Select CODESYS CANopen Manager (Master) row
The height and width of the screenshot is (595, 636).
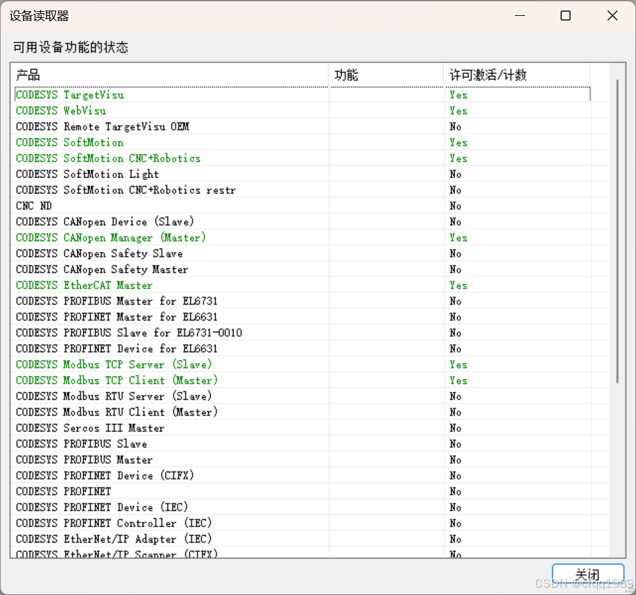coord(303,237)
